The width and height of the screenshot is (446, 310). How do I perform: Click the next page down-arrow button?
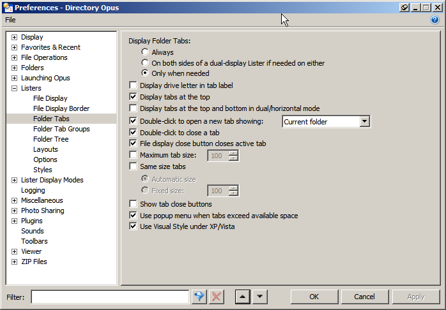point(259,297)
